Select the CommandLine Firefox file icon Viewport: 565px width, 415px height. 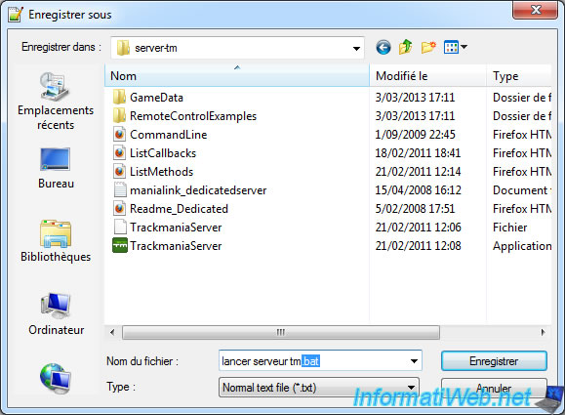(119, 135)
